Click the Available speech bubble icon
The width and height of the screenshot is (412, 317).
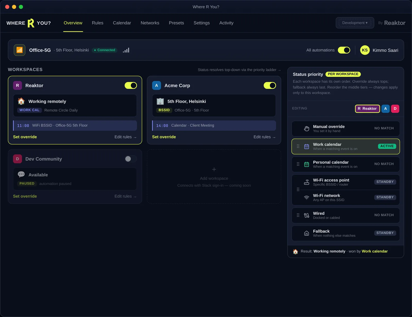21,174
